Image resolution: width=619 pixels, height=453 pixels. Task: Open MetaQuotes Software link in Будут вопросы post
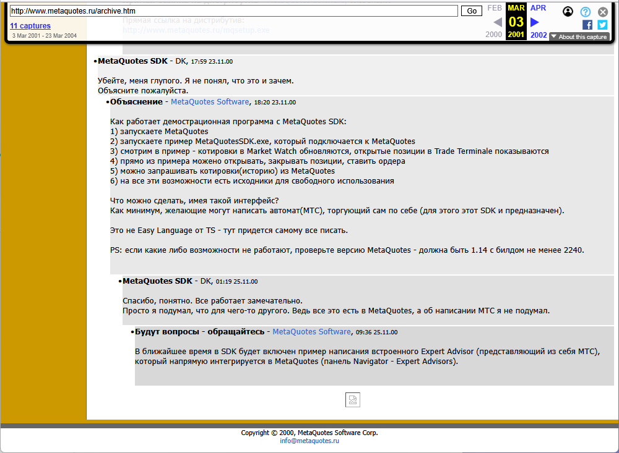311,332
